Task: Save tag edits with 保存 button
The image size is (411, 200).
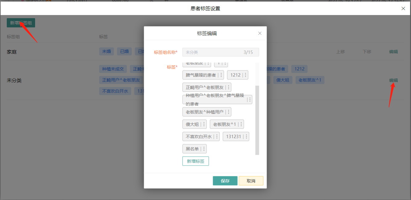Action: point(225,181)
